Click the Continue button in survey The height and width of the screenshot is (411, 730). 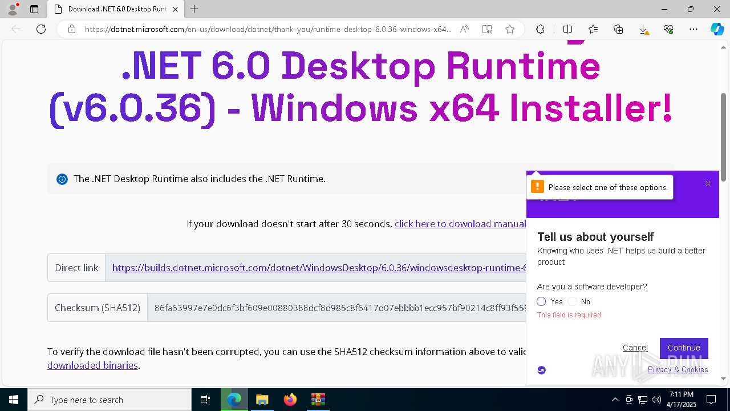click(x=684, y=348)
